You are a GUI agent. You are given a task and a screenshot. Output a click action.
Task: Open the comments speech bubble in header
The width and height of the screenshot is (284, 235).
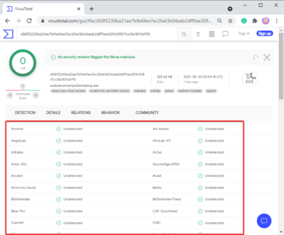point(225,34)
